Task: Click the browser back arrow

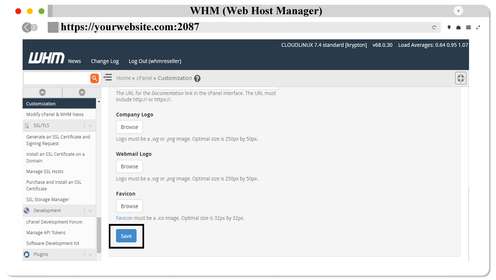Action: [26, 27]
